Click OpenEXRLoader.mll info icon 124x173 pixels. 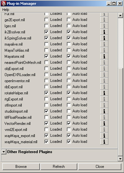coord(104,75)
